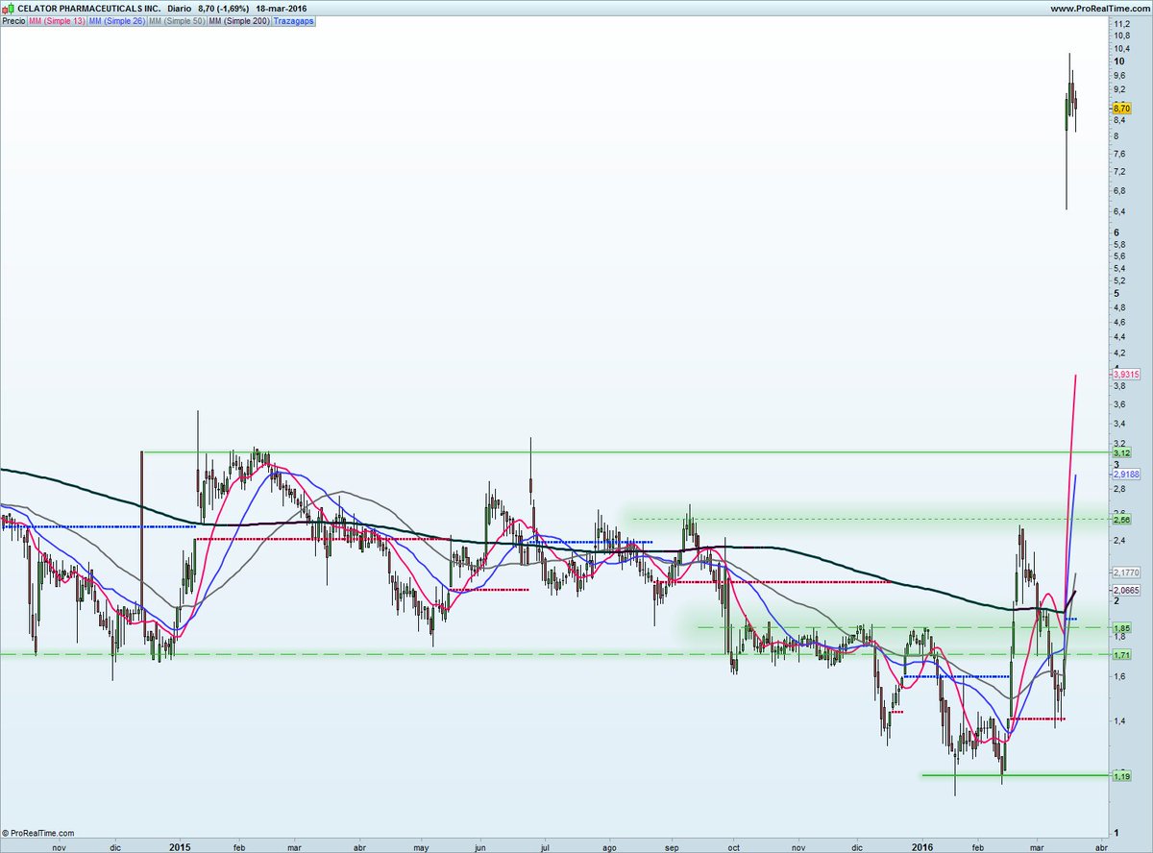The image size is (1153, 853).
Task: Click the jun label on time axis
Action: coord(481,848)
